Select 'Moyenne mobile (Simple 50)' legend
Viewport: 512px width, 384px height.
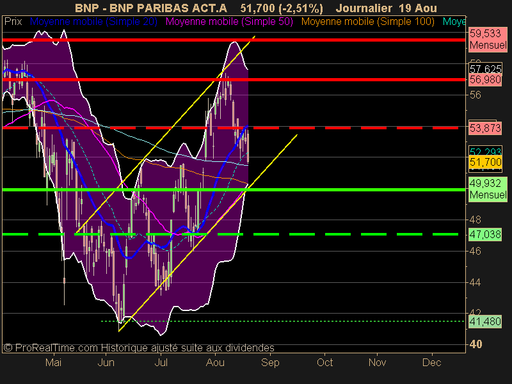(229, 22)
